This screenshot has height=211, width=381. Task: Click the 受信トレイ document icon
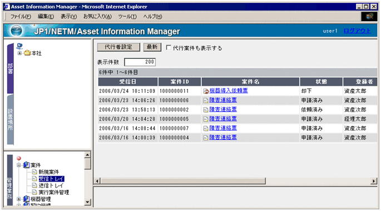click(x=34, y=179)
